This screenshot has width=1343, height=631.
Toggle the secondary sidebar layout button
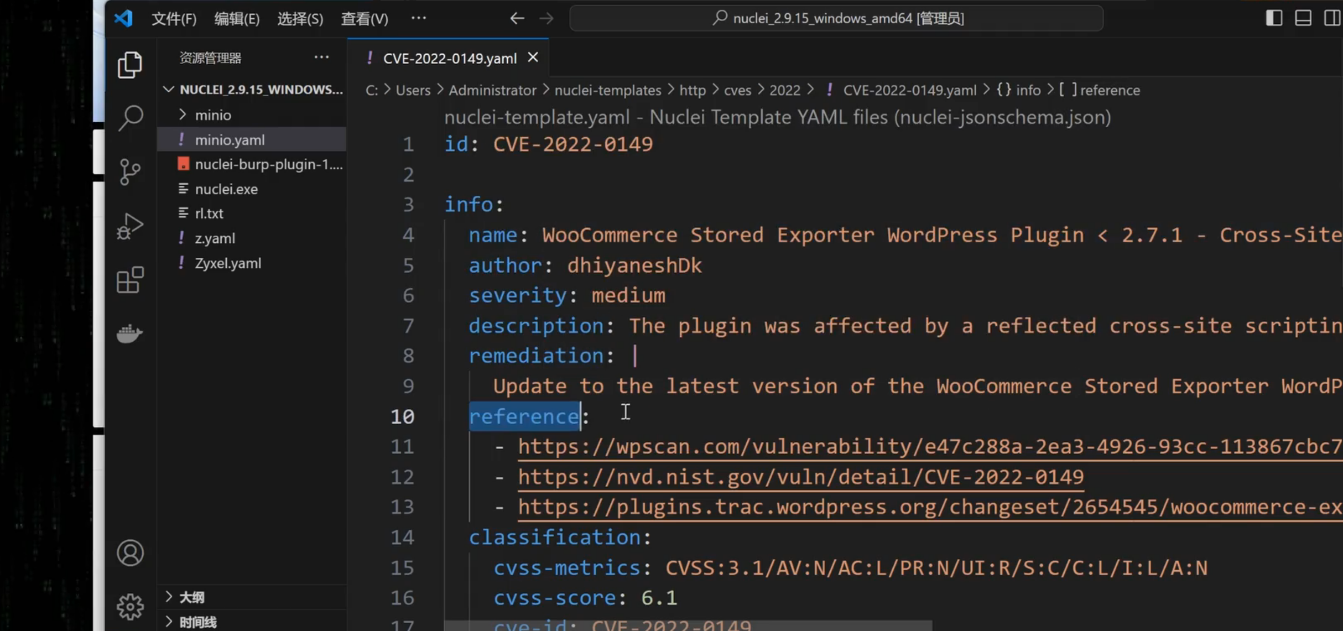click(x=1332, y=18)
